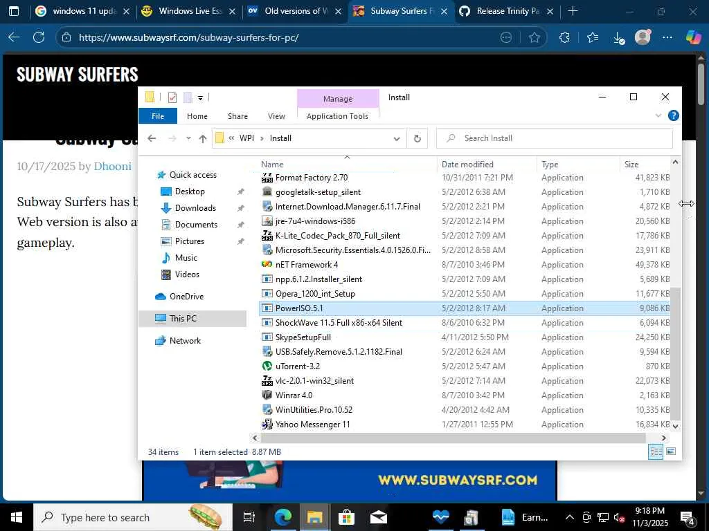This screenshot has width=709, height=531.
Task: Select Network in the navigation pane
Action: click(x=185, y=340)
